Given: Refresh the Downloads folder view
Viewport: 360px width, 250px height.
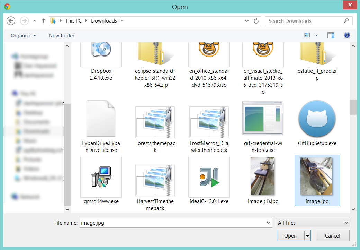Looking at the screenshot, I should pos(256,21).
